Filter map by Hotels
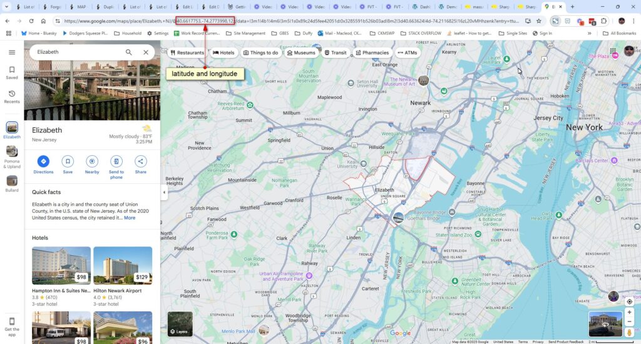The width and height of the screenshot is (641, 344). pyautogui.click(x=223, y=53)
